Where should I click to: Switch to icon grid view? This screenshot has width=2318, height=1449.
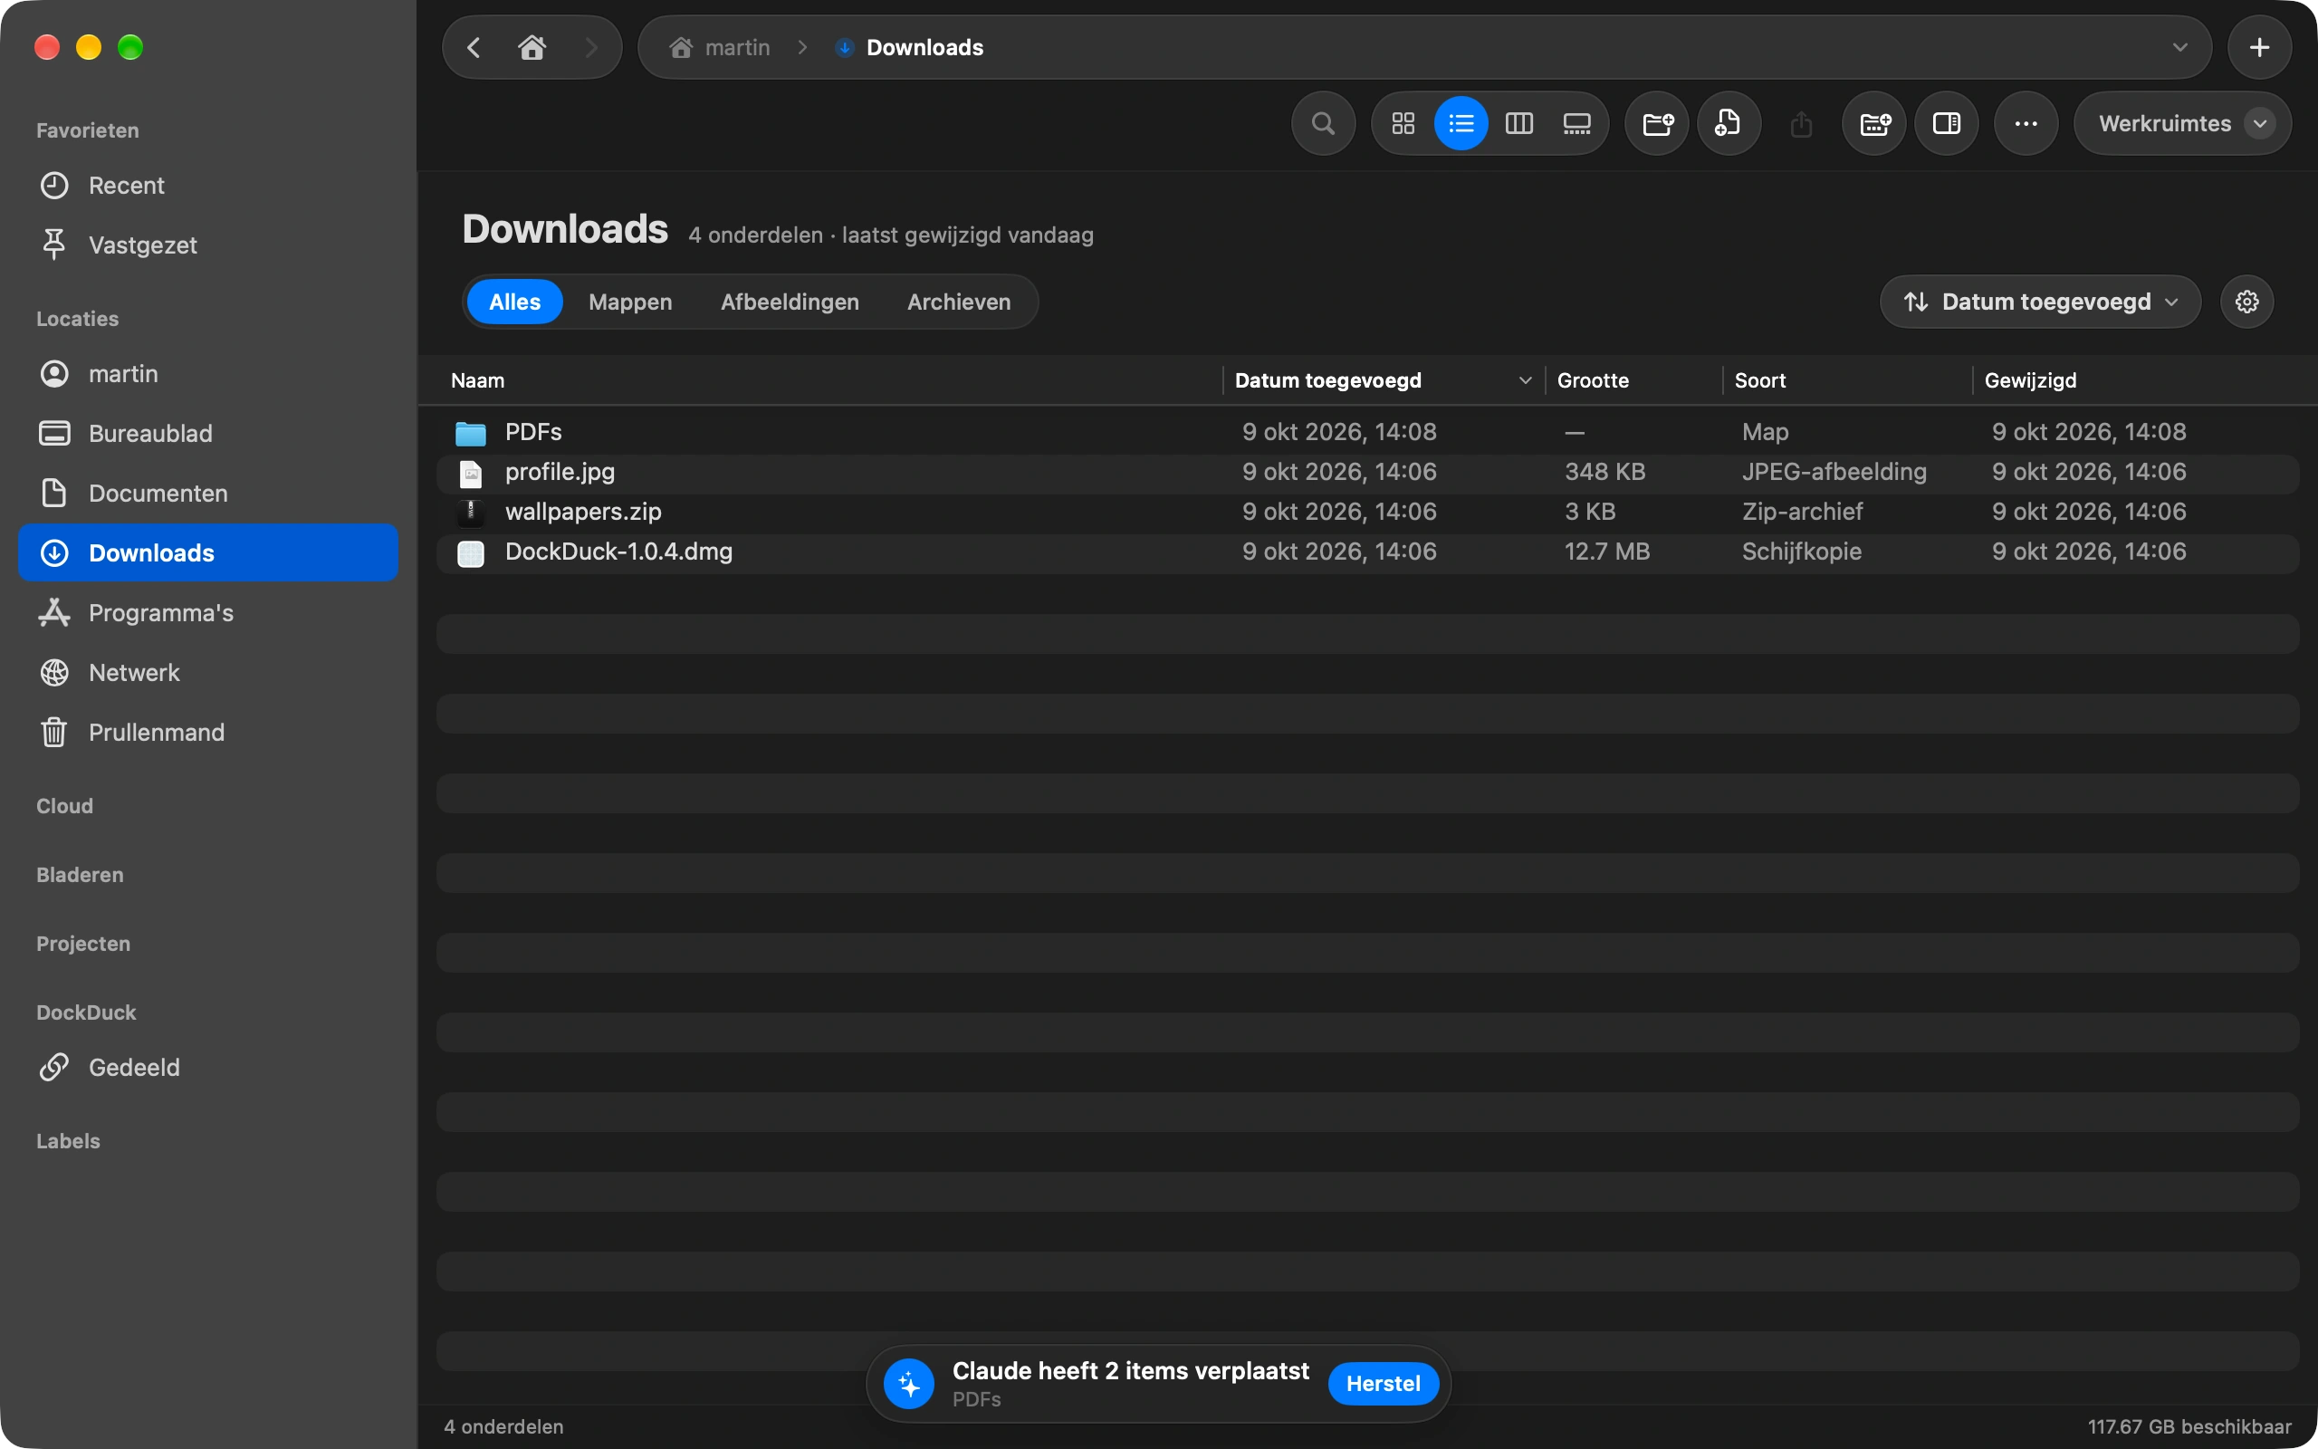click(x=1403, y=124)
